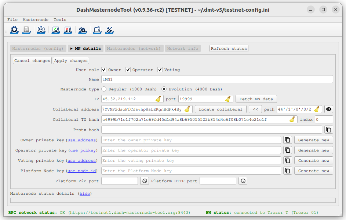Open the wrench and screwdriver tools icon
This screenshot has height=220, width=346.
[109, 30]
